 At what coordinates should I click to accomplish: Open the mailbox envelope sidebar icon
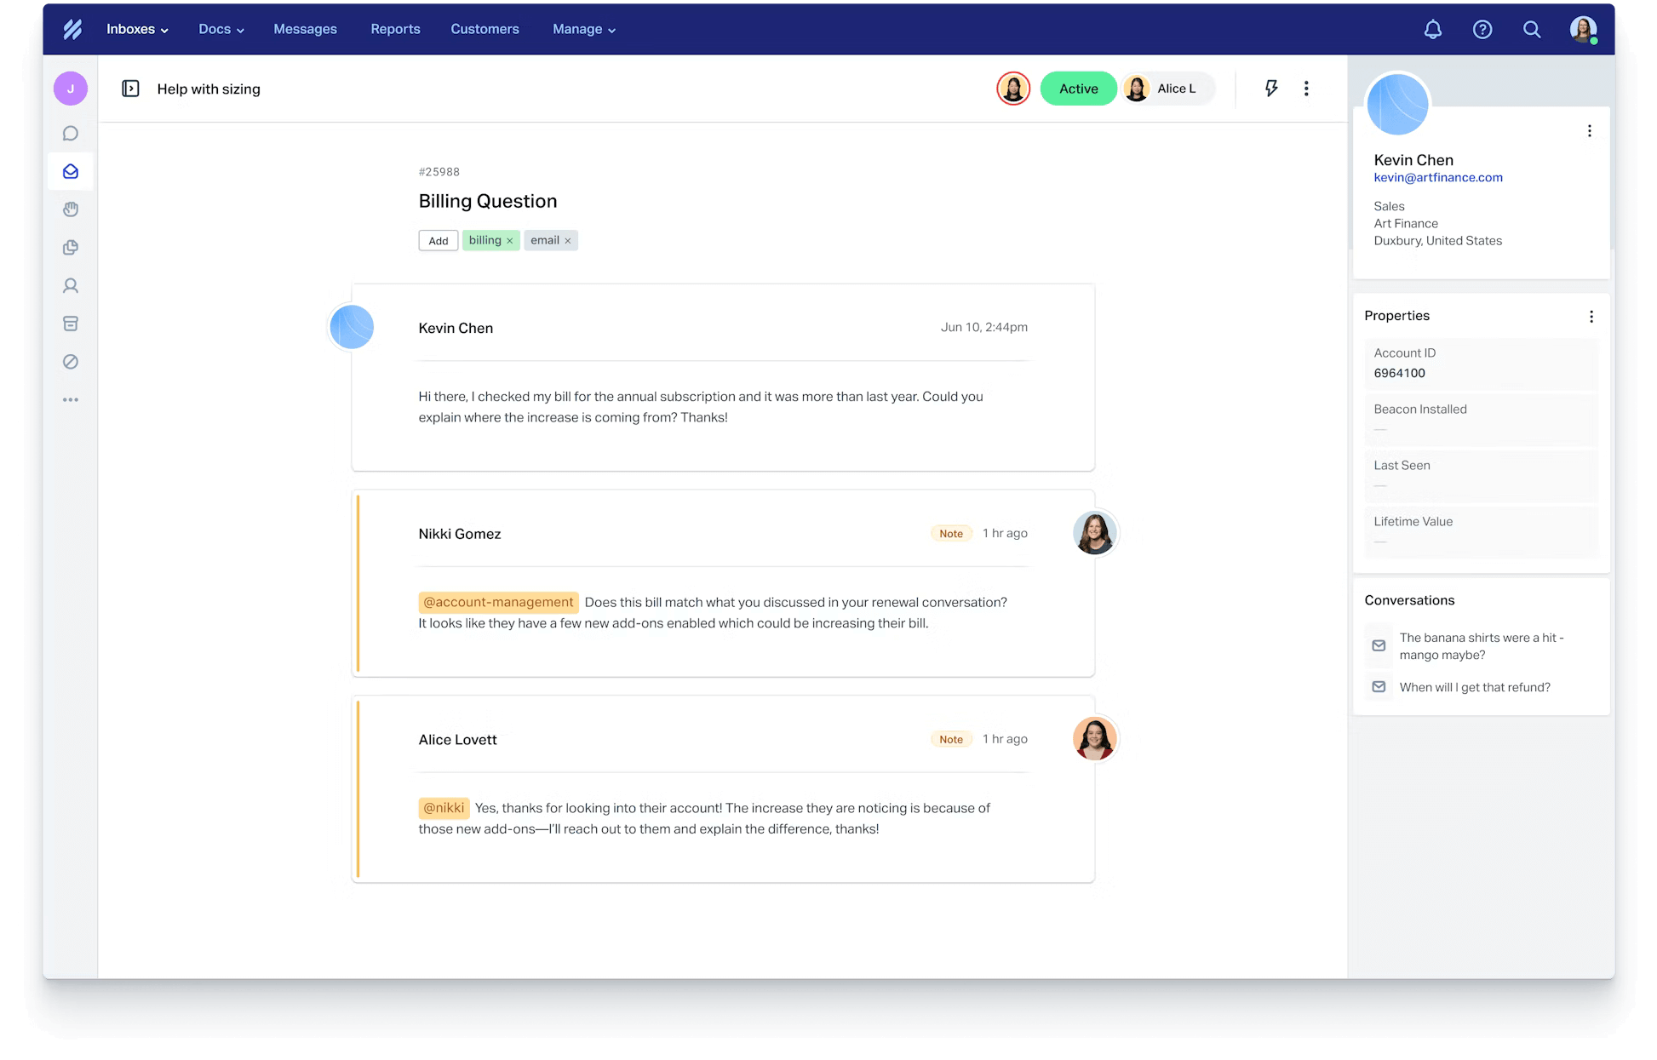point(71,172)
